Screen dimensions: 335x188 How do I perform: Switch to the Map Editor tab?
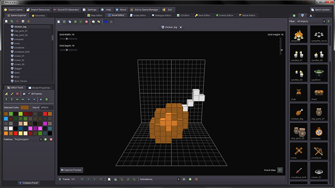[x=95, y=15]
